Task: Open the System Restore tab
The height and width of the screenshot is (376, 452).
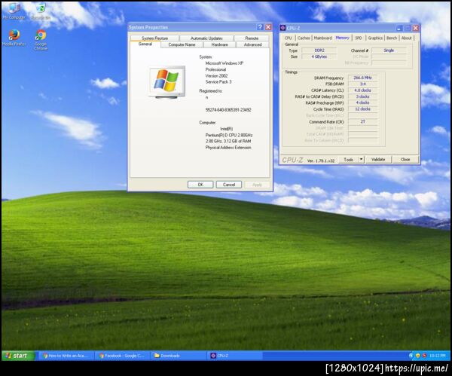Action: pos(154,38)
